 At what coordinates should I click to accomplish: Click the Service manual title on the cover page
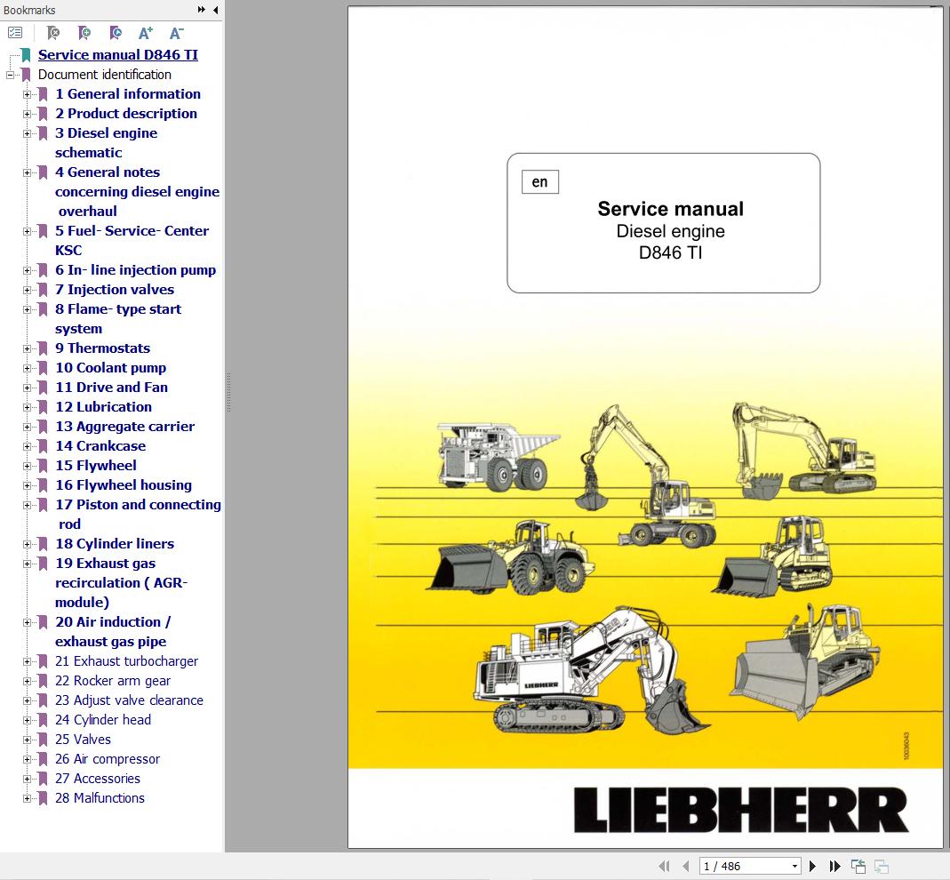coord(670,209)
